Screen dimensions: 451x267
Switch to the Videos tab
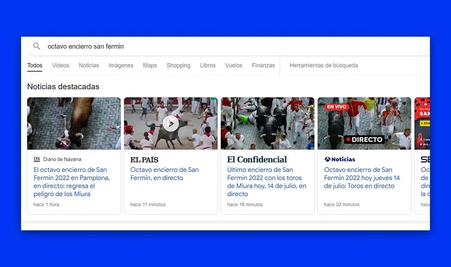click(60, 66)
